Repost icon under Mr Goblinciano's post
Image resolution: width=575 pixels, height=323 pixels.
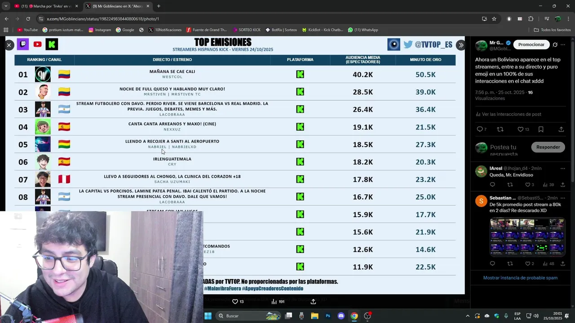(500, 129)
